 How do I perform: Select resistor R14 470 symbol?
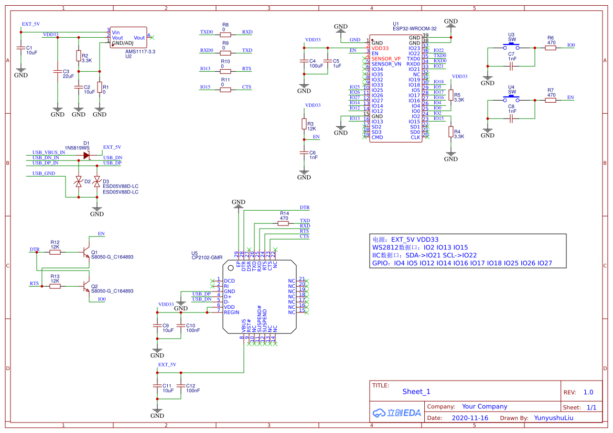(x=284, y=223)
